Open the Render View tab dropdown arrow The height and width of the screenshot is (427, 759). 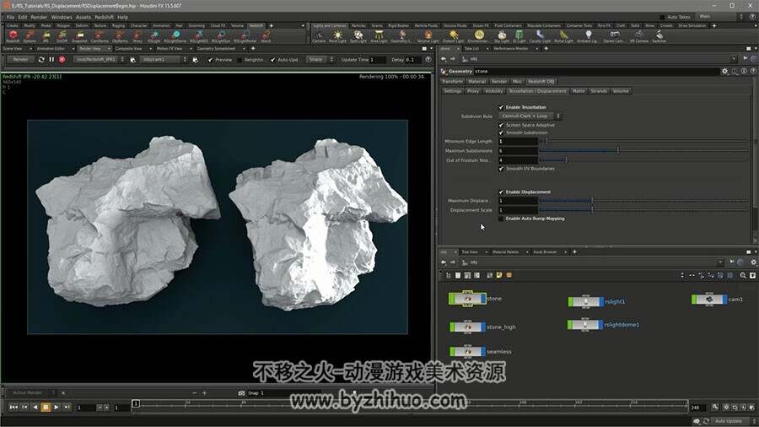point(109,48)
